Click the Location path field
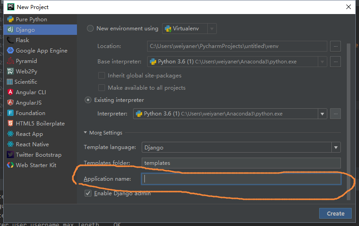Viewport: 359px width, 226px height. click(237, 46)
